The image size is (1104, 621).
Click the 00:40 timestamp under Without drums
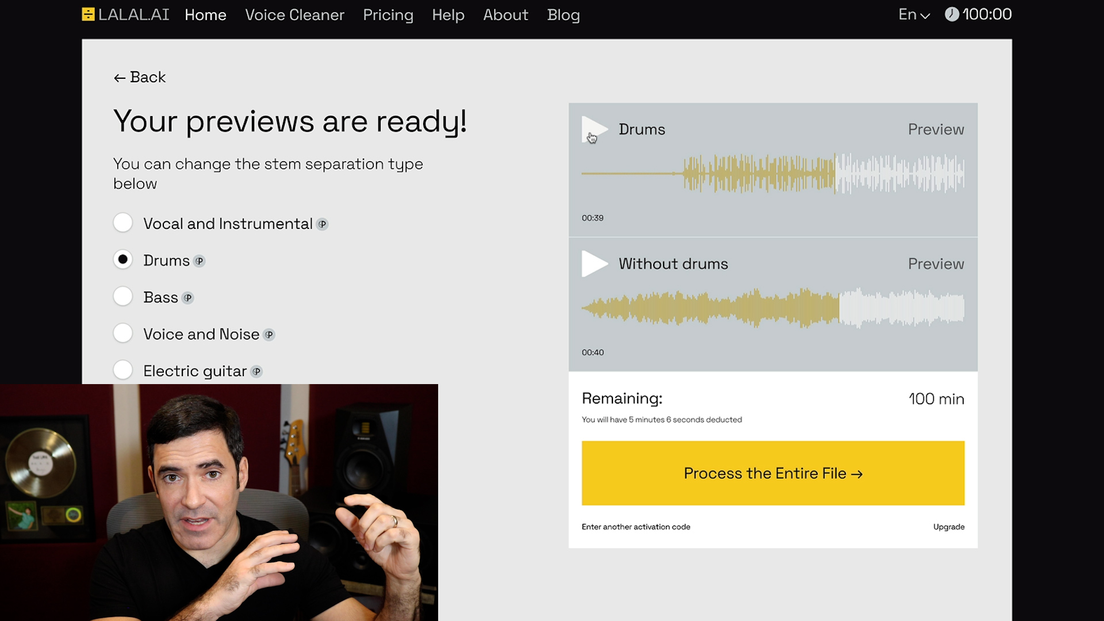[592, 352]
